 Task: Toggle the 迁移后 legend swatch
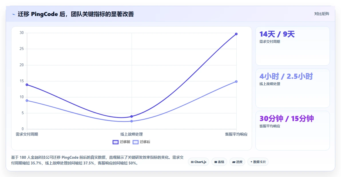(x=136, y=142)
